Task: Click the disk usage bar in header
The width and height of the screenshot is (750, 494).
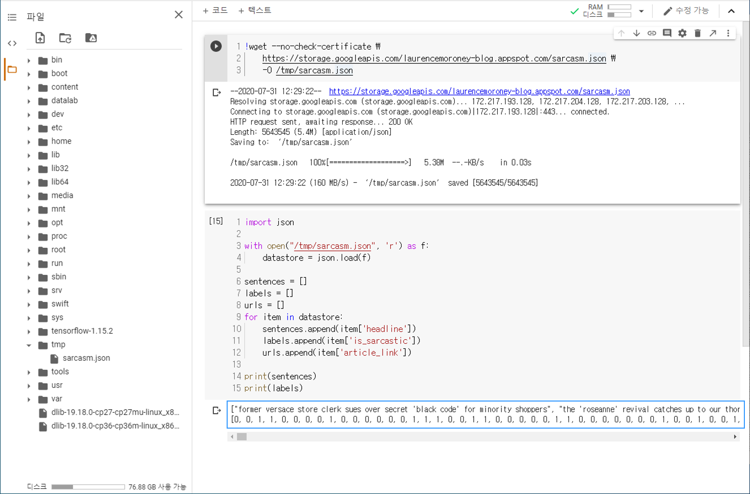Action: click(619, 14)
